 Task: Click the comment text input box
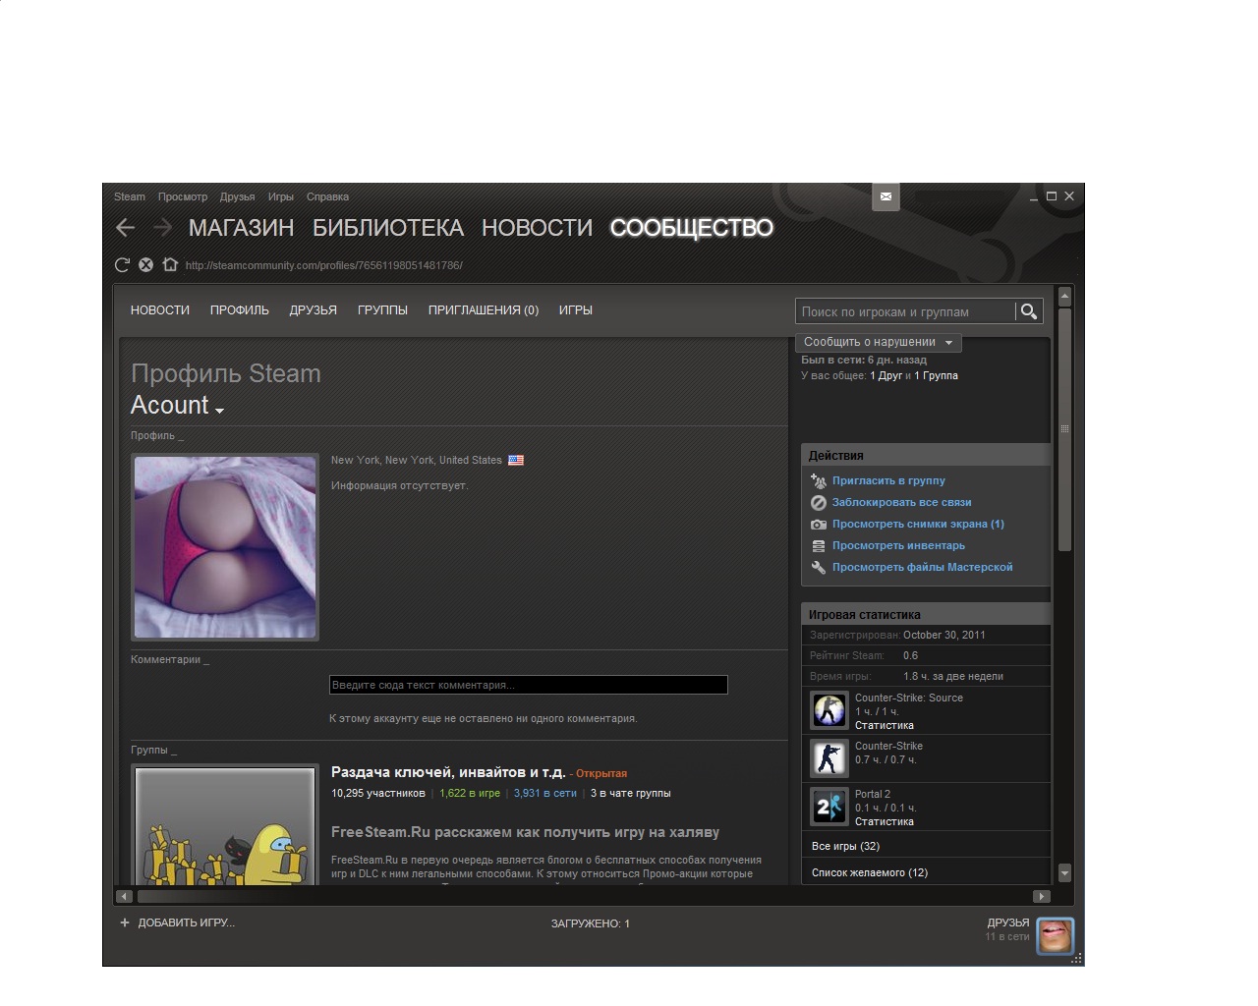529,685
